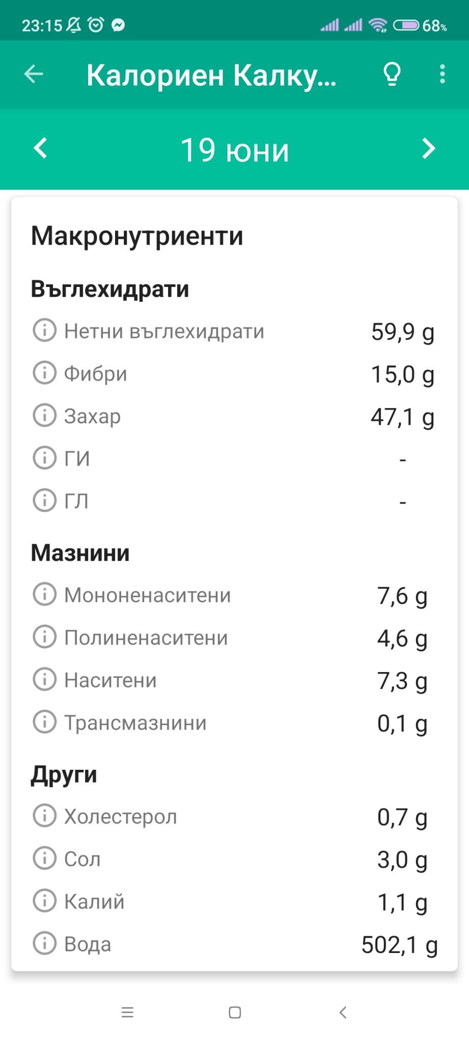Open info icon beside Захар
469x1042 pixels.
coord(44,415)
